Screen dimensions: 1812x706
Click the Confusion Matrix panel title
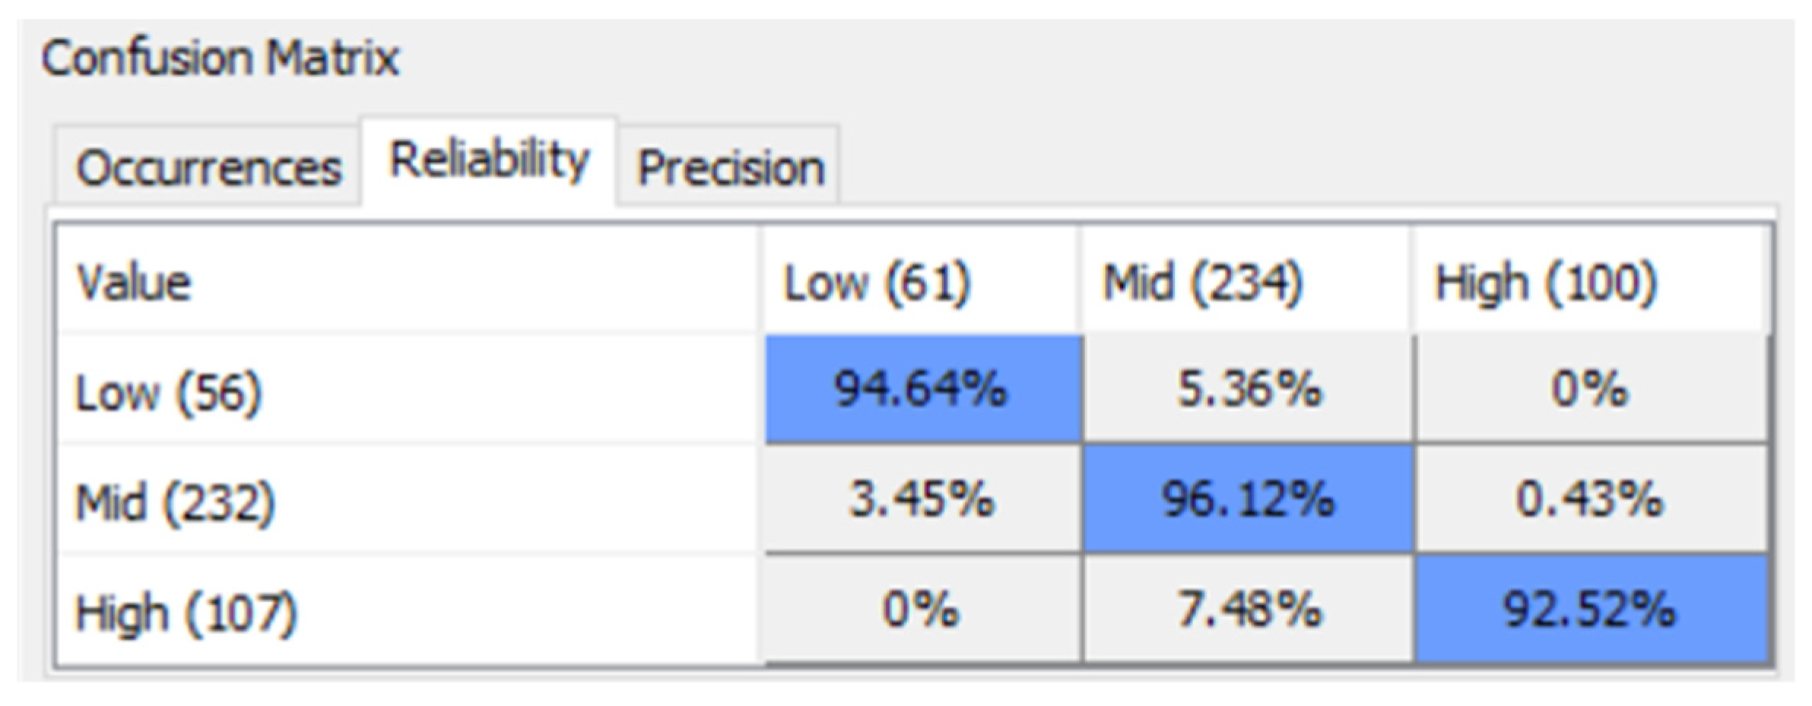click(x=221, y=58)
